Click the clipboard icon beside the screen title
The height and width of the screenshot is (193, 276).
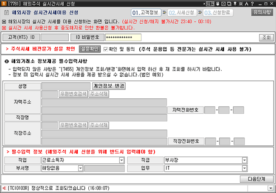6,13
